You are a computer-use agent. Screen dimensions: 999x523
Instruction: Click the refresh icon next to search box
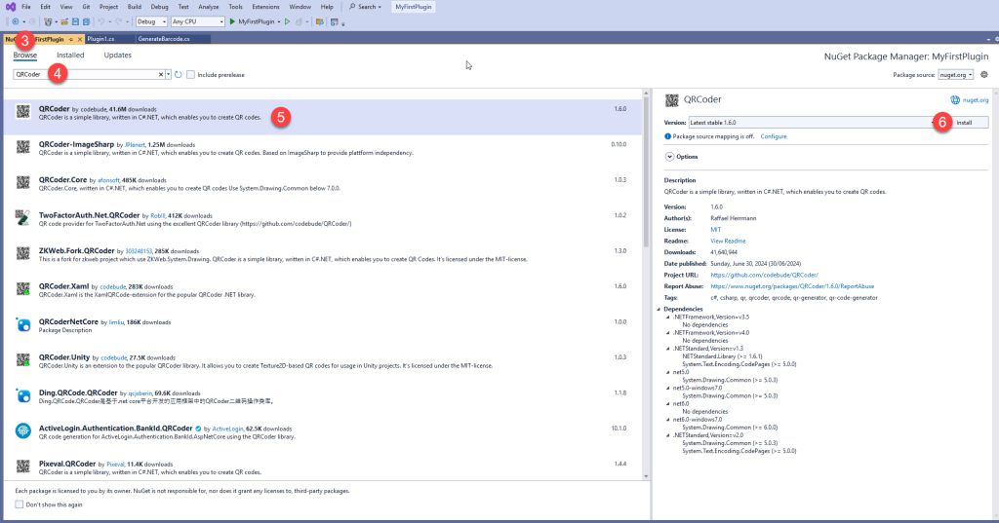click(179, 74)
